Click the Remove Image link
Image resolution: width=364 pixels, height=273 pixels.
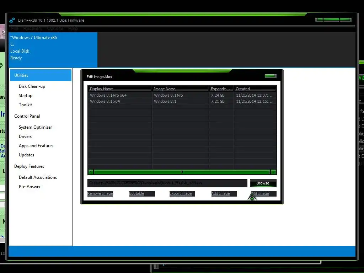coord(100,194)
